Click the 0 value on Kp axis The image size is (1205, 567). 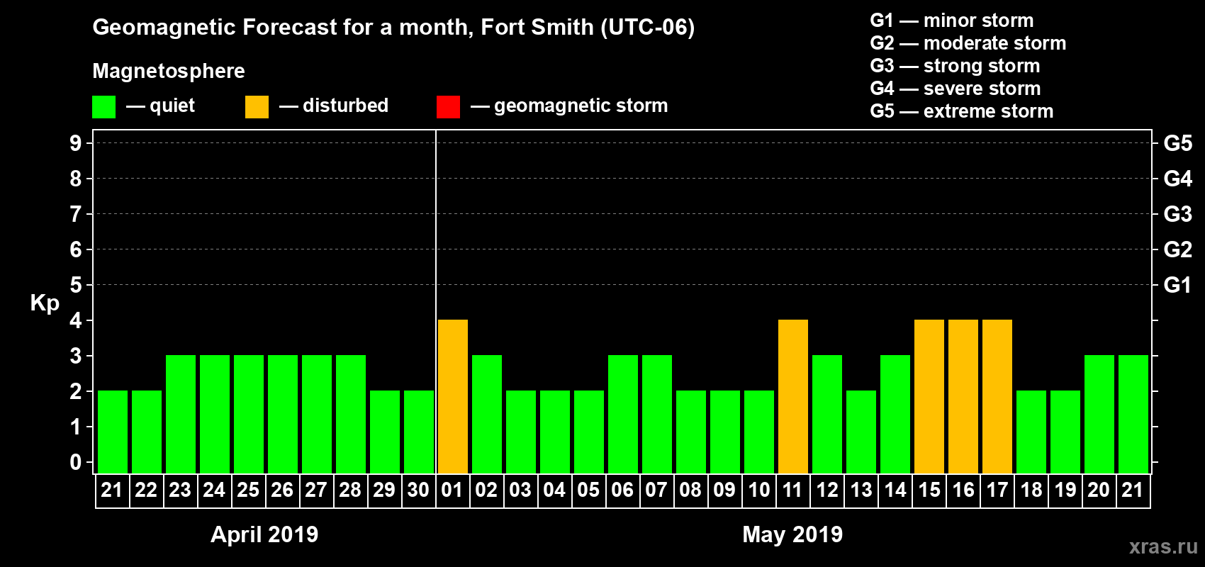coord(76,462)
